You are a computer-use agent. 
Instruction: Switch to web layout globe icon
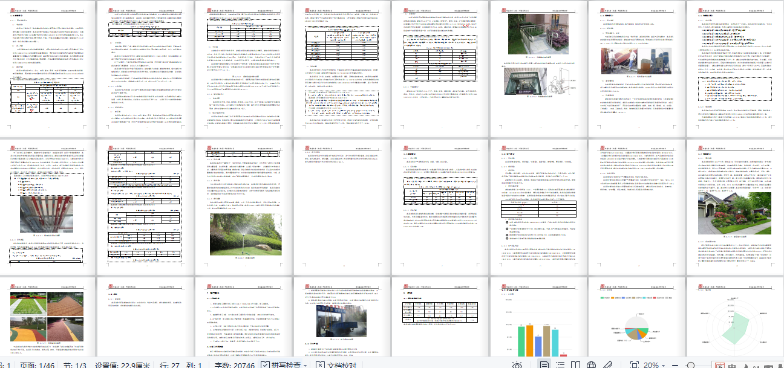tap(592, 365)
